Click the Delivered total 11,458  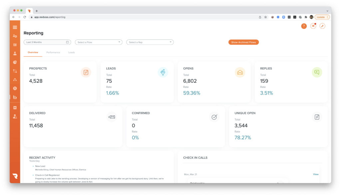tap(36, 126)
